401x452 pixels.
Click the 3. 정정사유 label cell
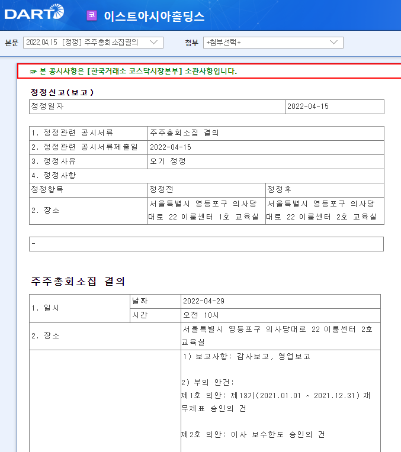(x=88, y=162)
